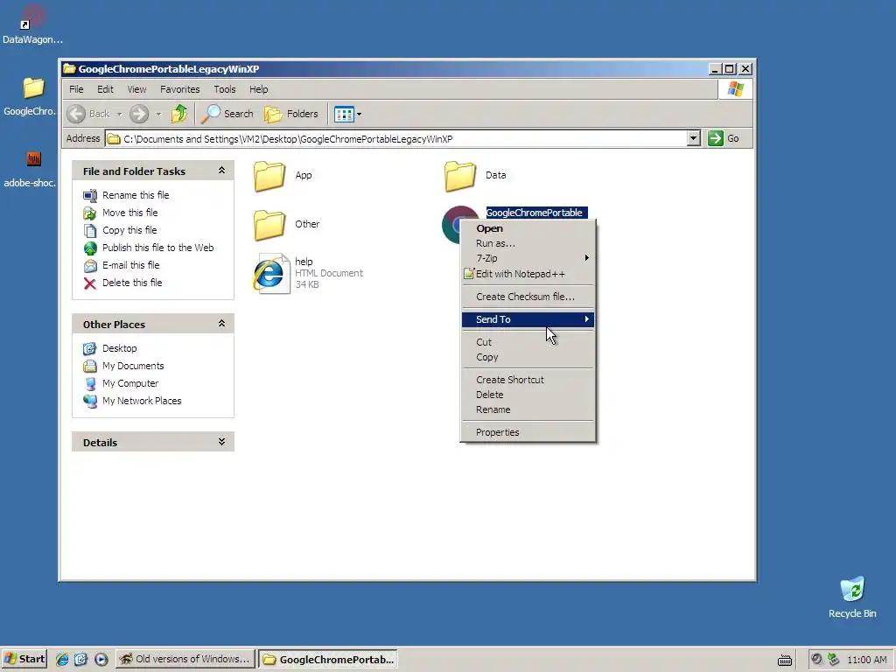Viewport: 896px width, 672px height.
Task: Open the Back history dropdown arrow
Action: 119,115
